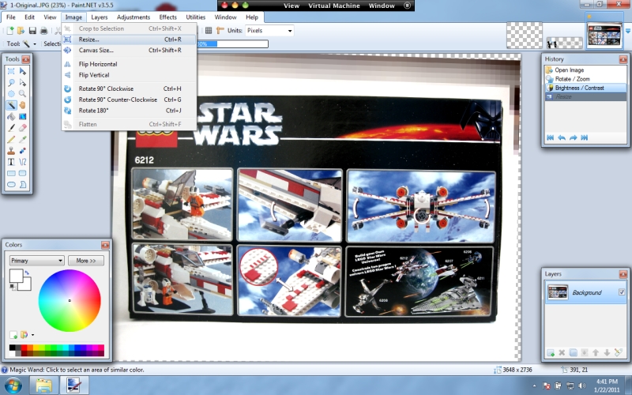The height and width of the screenshot is (395, 632).
Task: Open the Layers menu
Action: 100,17
